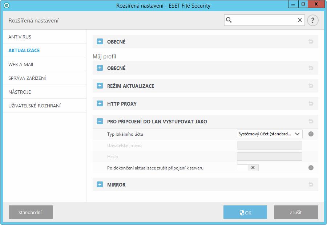Select AKTUALIZACE in the sidebar

point(45,50)
